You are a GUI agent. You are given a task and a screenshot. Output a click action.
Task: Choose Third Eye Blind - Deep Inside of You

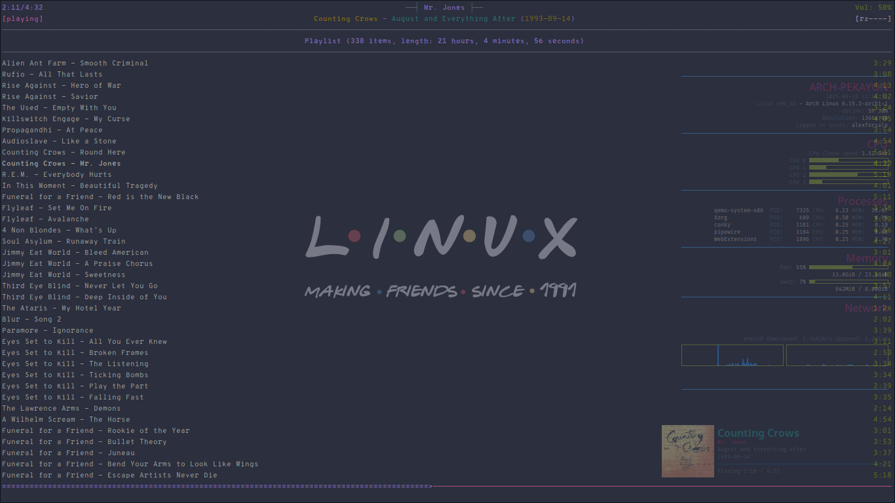click(x=85, y=297)
